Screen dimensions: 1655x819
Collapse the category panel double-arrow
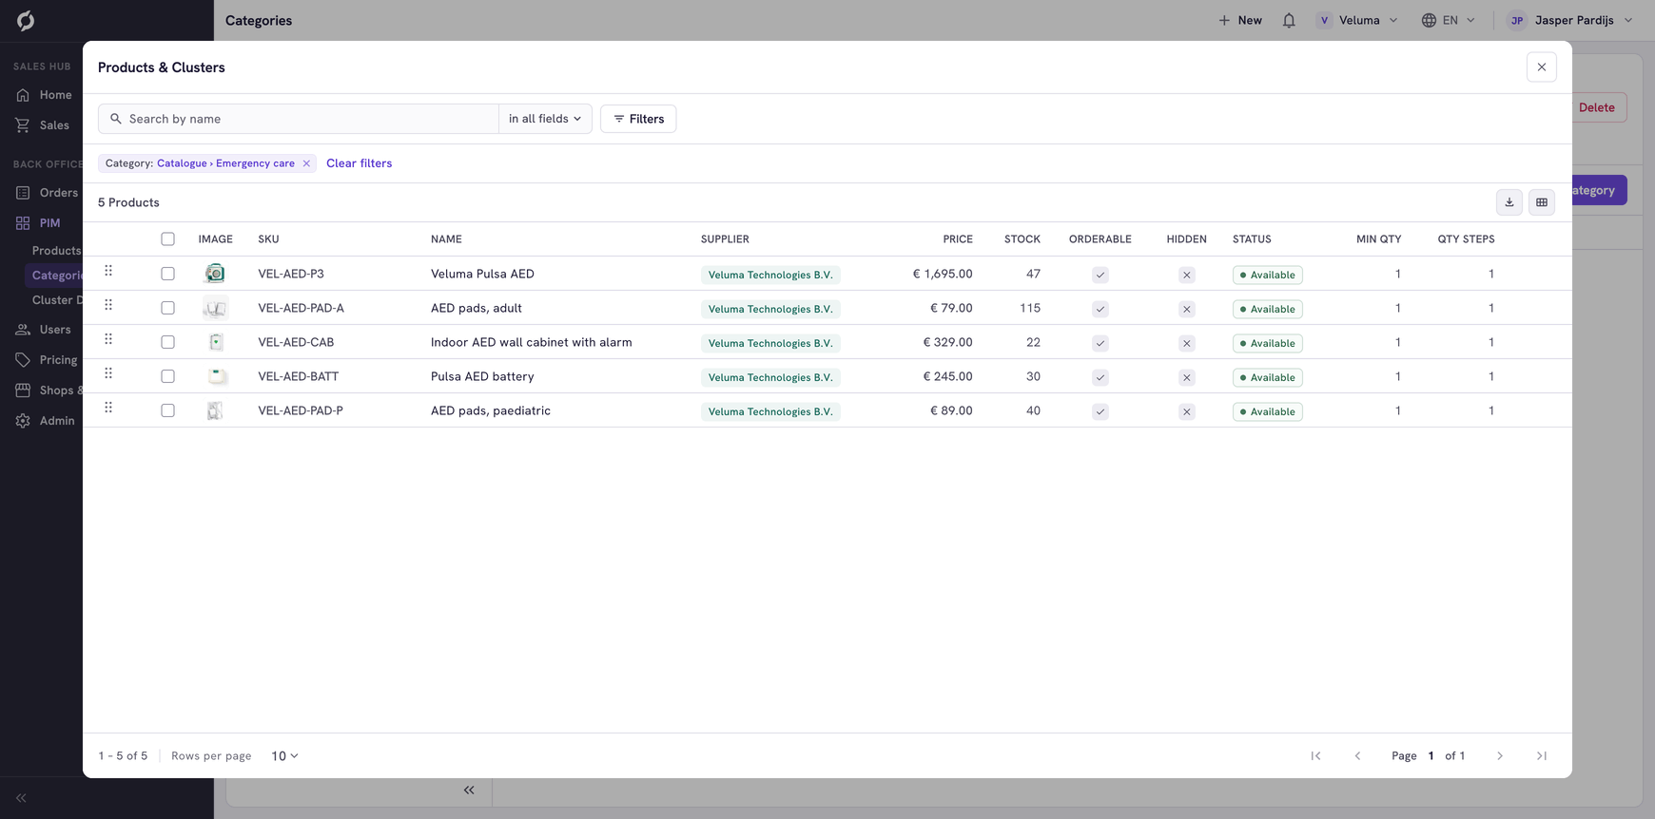(469, 790)
